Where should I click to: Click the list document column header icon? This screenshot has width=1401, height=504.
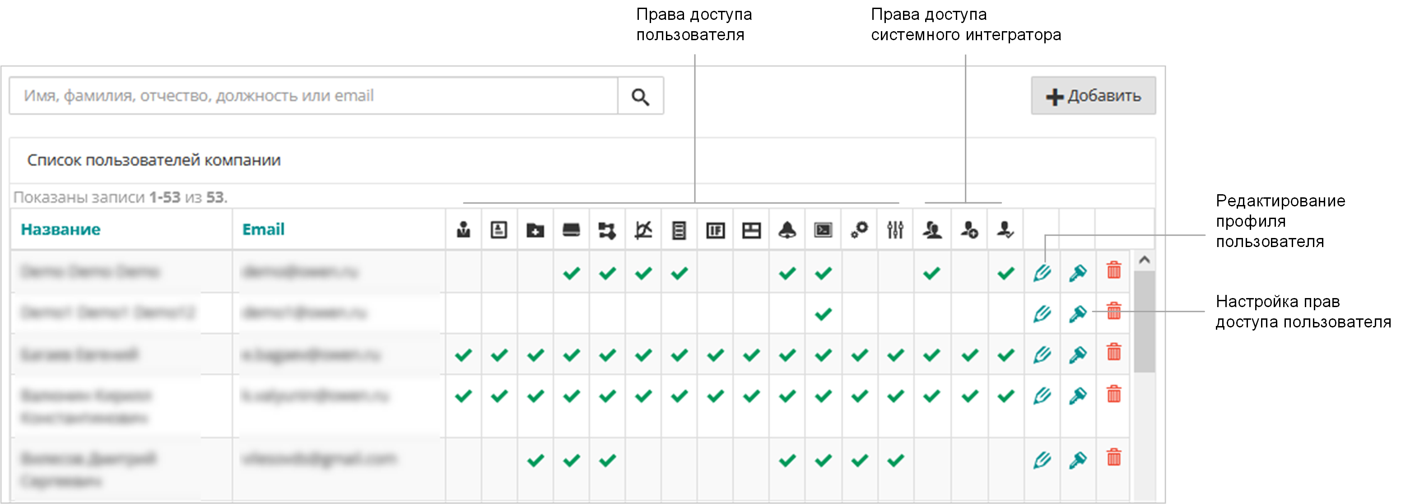coord(679,230)
